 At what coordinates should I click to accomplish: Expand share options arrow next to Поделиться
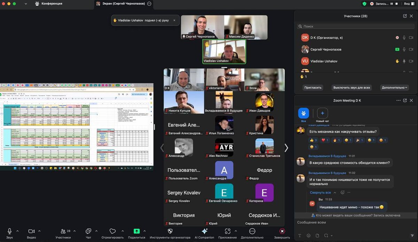(145, 231)
